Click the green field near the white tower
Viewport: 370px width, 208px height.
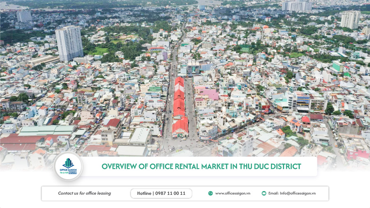(x=98, y=51)
